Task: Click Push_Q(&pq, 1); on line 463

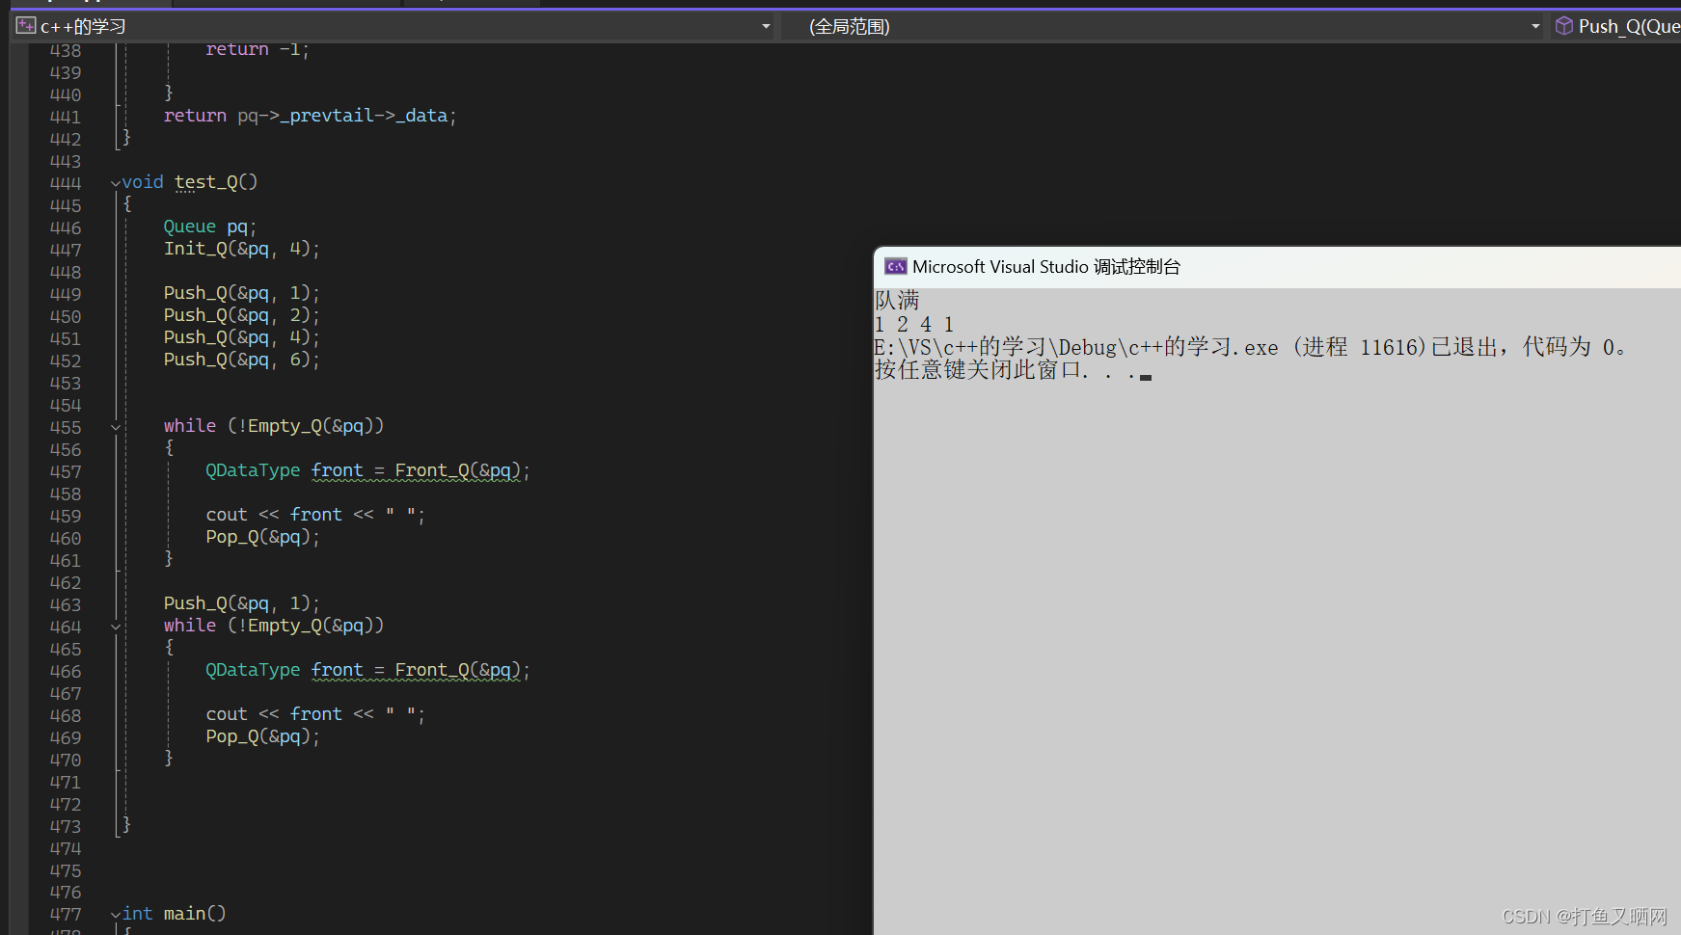Action: [241, 603]
